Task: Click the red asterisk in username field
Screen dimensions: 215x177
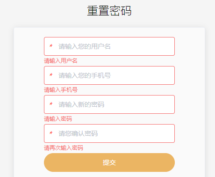Action: point(51,46)
